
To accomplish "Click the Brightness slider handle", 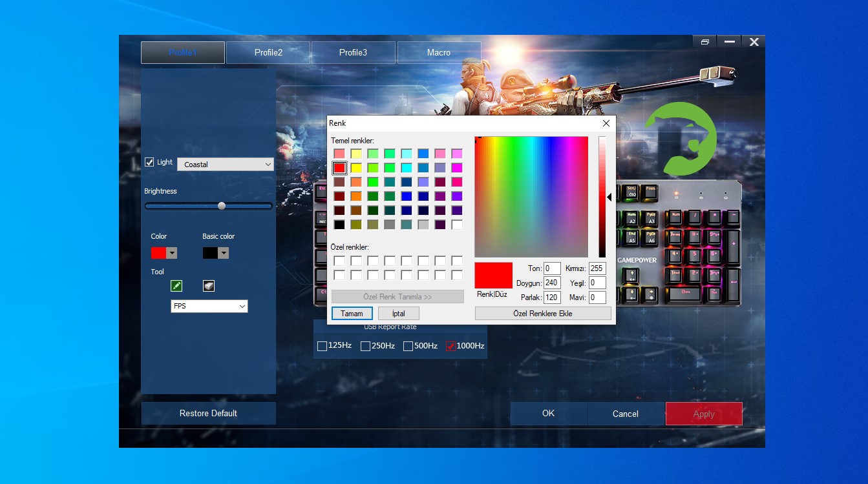I will (x=222, y=206).
